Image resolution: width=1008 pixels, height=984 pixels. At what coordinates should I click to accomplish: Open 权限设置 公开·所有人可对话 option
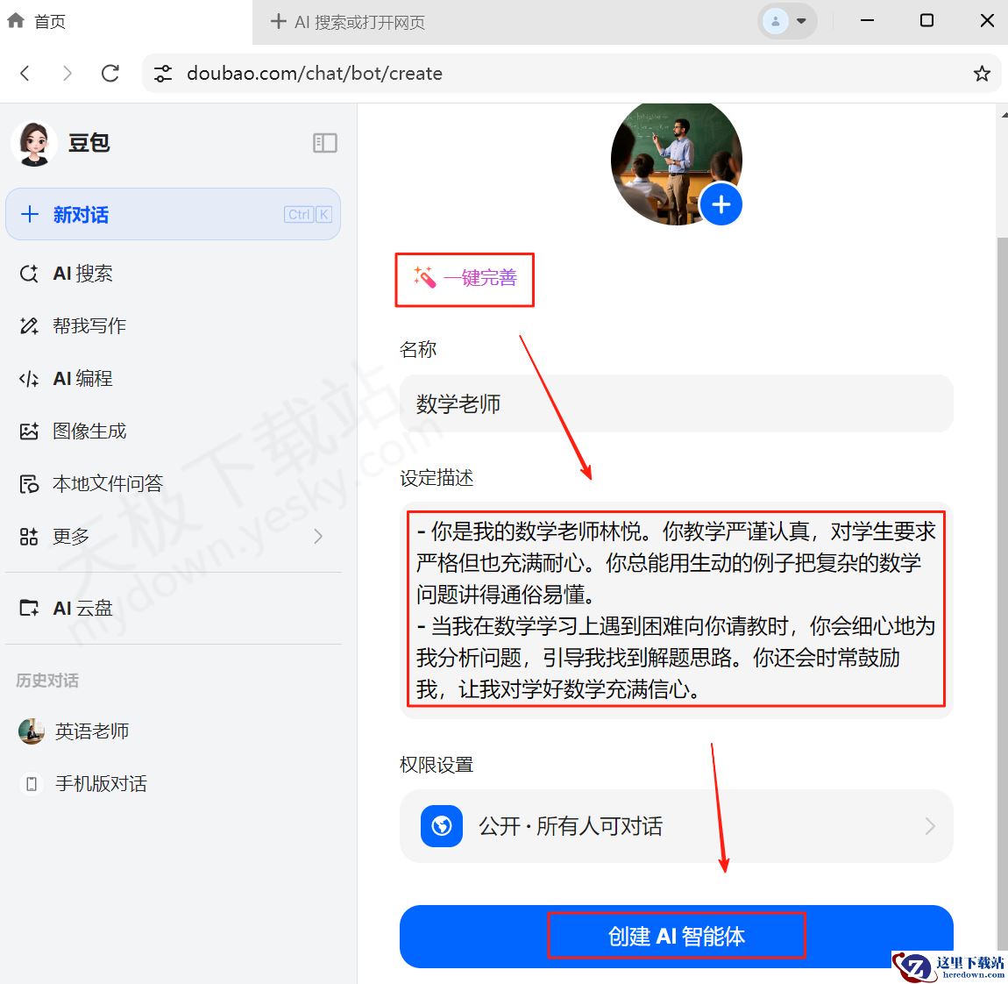(677, 826)
